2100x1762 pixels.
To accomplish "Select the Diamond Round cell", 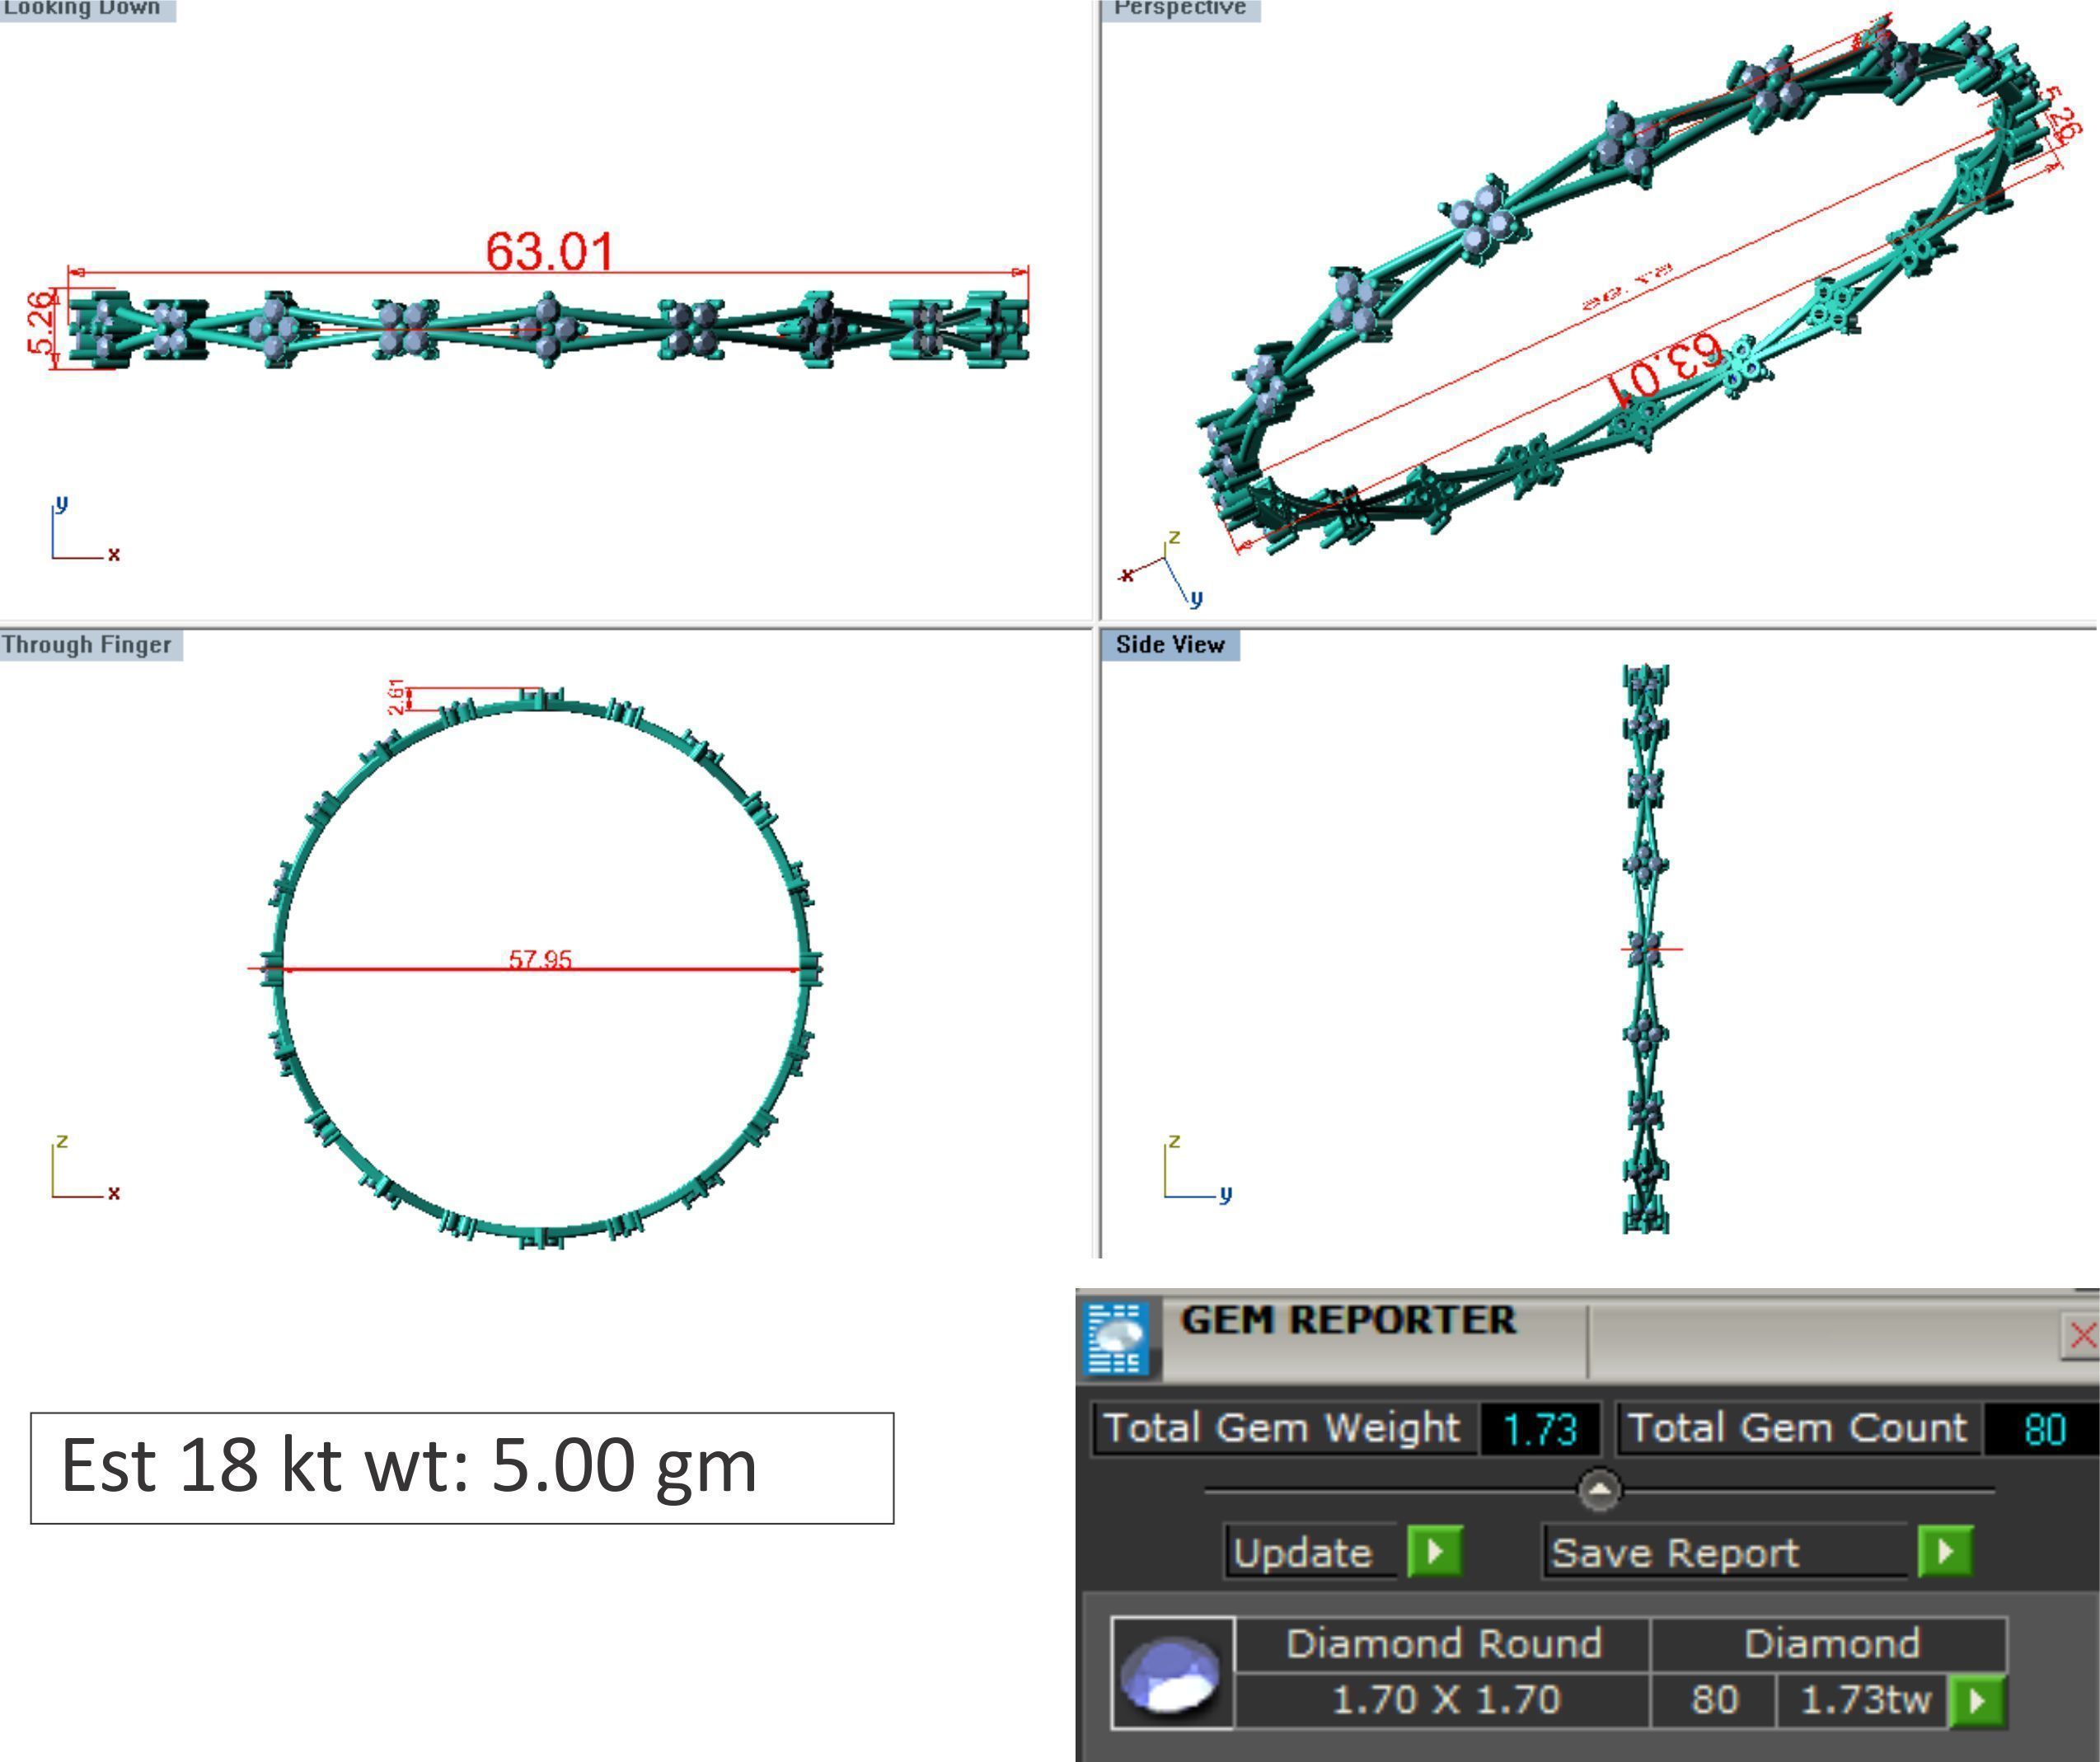I will coord(1442,1644).
